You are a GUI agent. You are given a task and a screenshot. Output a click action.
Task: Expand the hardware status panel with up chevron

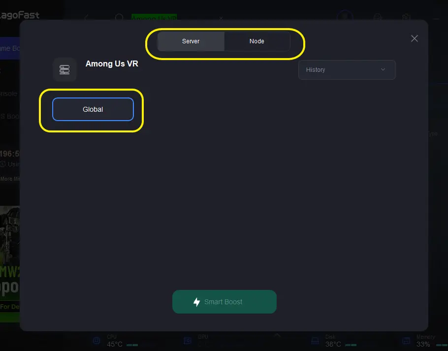click(277, 335)
